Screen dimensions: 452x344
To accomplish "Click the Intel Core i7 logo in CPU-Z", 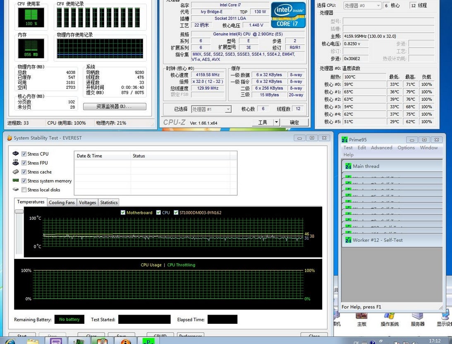I will point(288,15).
